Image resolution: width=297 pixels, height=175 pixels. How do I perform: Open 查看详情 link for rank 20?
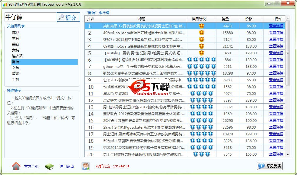276,154
